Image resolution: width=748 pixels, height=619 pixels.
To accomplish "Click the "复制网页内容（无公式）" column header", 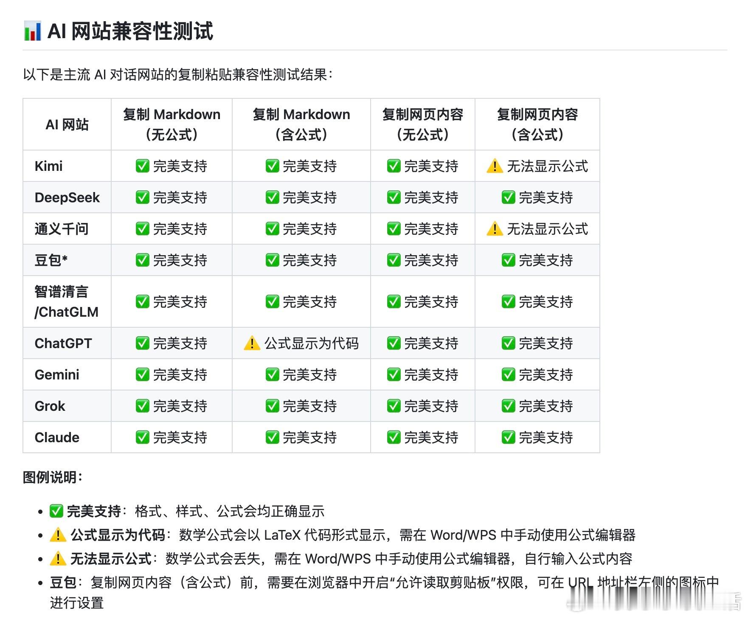I will point(423,125).
